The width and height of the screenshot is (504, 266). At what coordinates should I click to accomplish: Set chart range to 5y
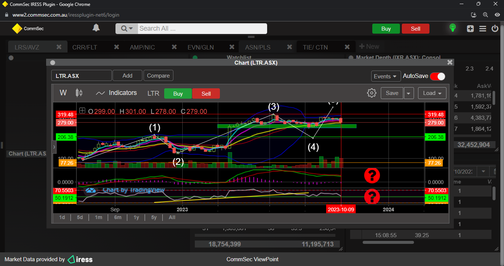[154, 217]
